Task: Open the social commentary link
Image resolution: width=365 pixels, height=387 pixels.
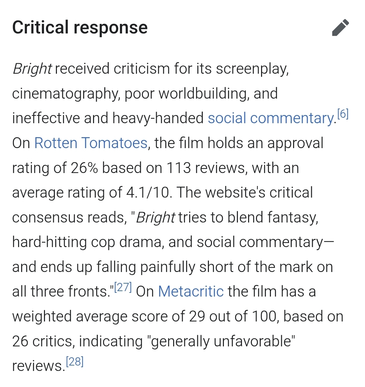Action: (271, 118)
